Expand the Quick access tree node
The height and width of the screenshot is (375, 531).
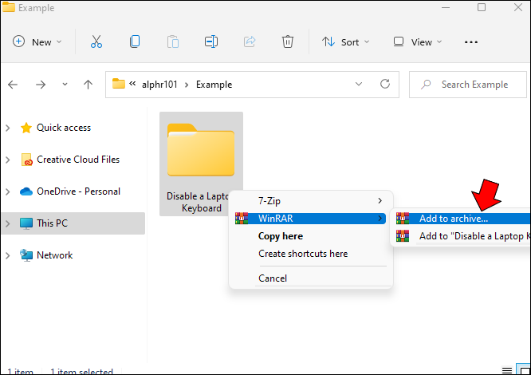pyautogui.click(x=8, y=128)
